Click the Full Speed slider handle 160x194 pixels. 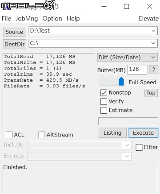(121, 81)
